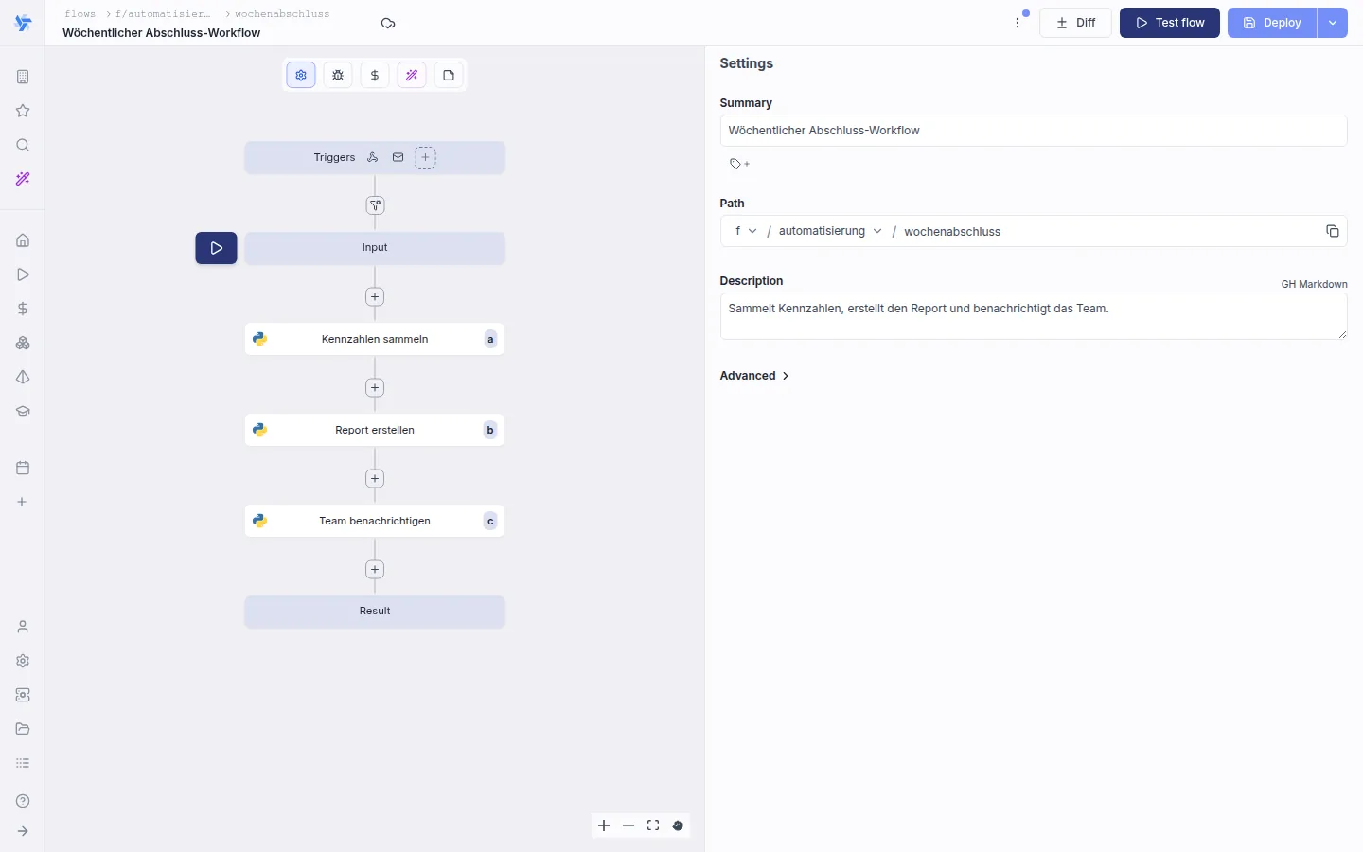Screen dimensions: 1363x852
Task: Select the flow settings gear toolbar button
Action: click(x=301, y=76)
